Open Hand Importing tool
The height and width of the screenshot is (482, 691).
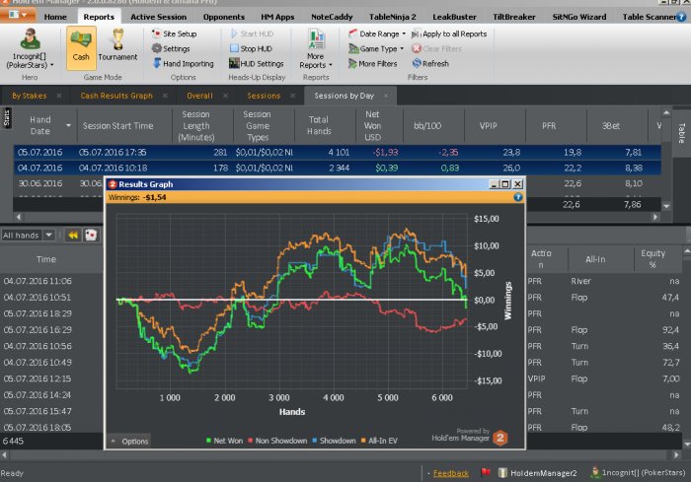[183, 64]
